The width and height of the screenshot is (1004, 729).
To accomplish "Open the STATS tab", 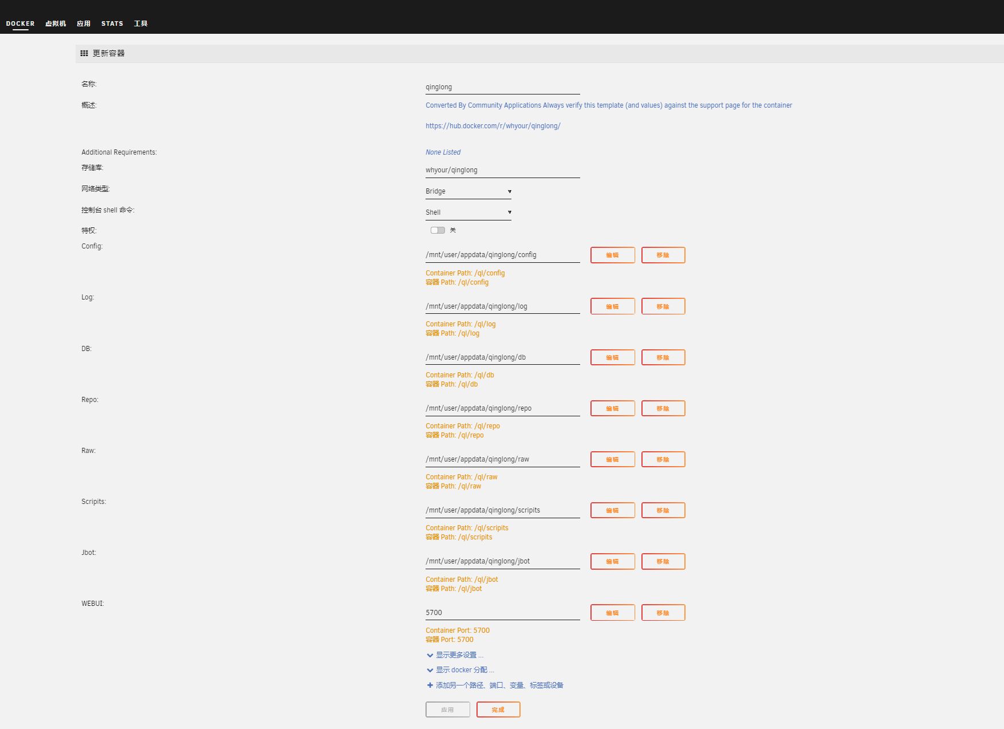I will pos(112,23).
